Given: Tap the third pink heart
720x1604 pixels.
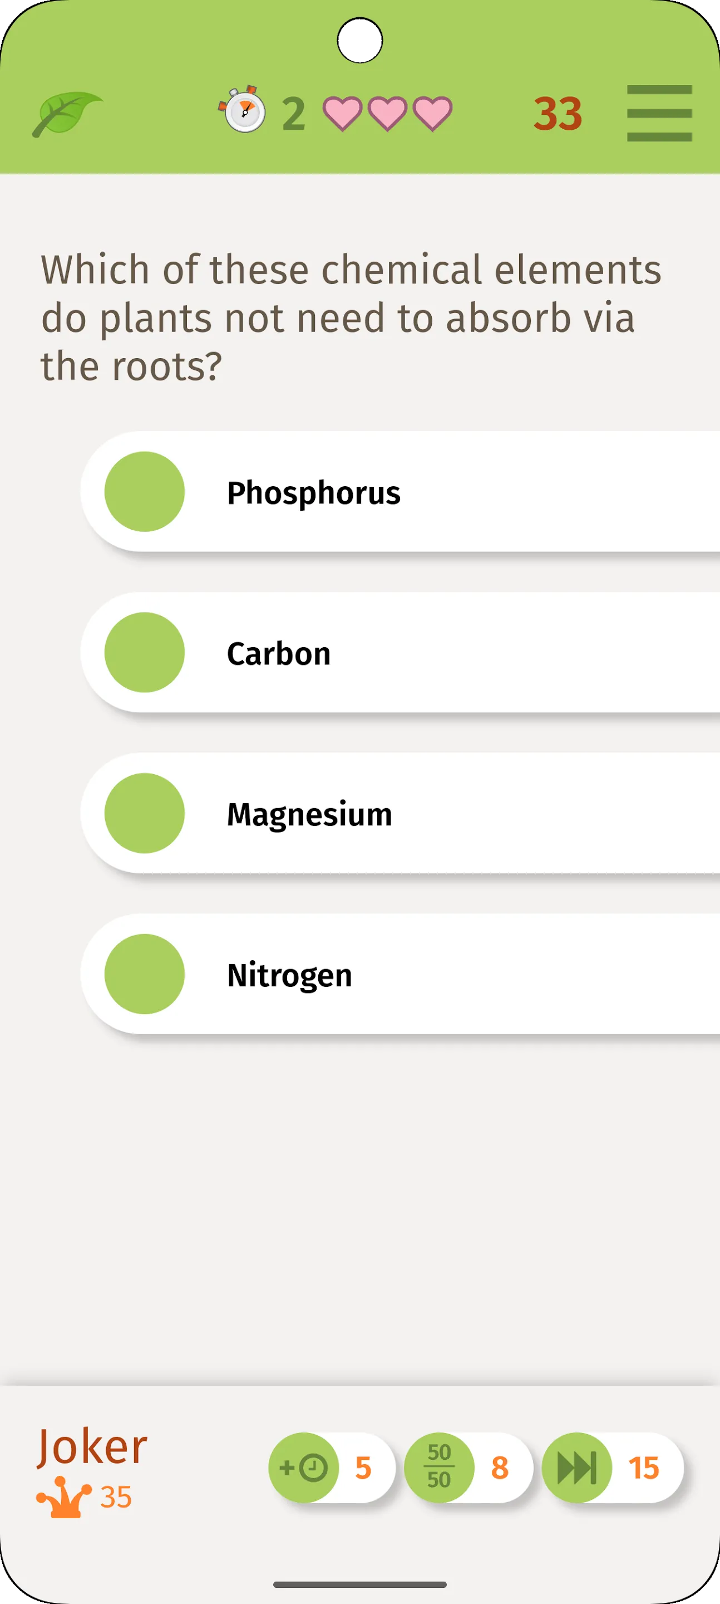Looking at the screenshot, I should point(432,114).
